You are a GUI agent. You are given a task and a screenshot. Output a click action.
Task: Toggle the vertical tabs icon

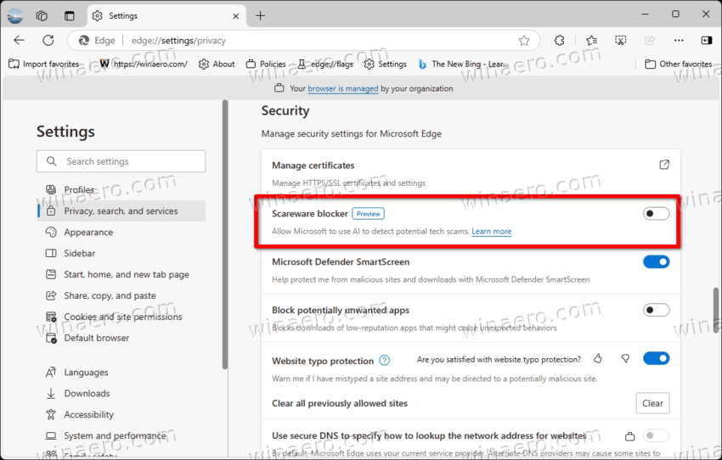pos(69,15)
